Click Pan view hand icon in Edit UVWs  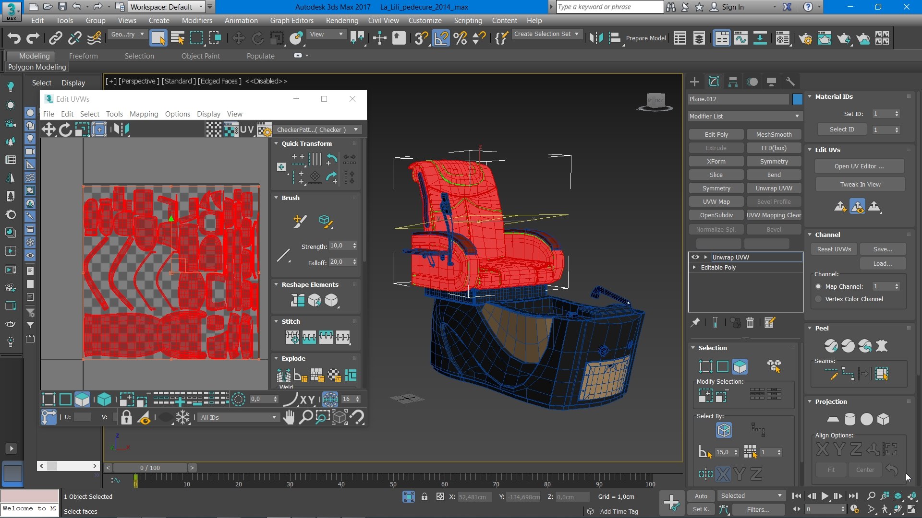(289, 417)
